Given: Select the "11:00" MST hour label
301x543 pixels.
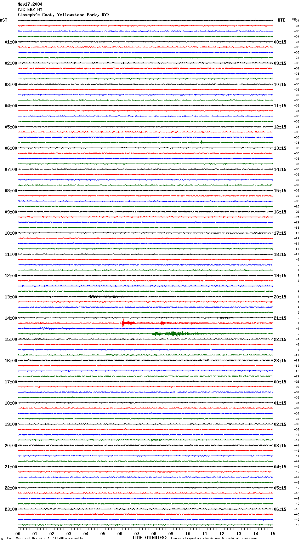Looking at the screenshot, I should [x=11, y=255].
